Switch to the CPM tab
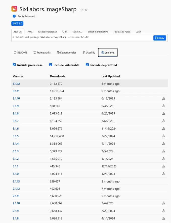 click(65, 32)
